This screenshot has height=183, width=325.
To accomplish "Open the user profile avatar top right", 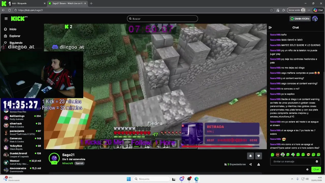I will pyautogui.click(x=315, y=19).
